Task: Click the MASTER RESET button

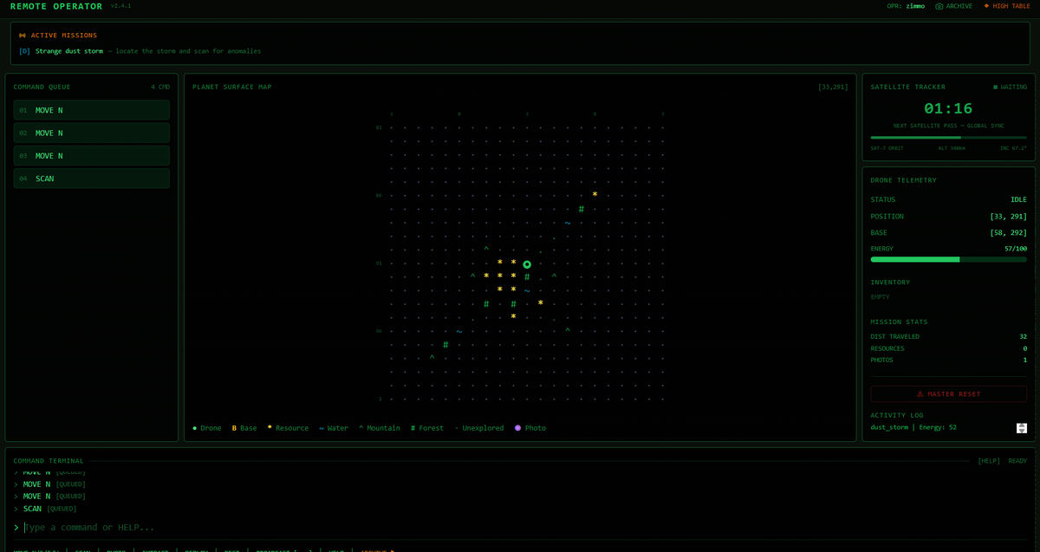Action: pos(949,393)
